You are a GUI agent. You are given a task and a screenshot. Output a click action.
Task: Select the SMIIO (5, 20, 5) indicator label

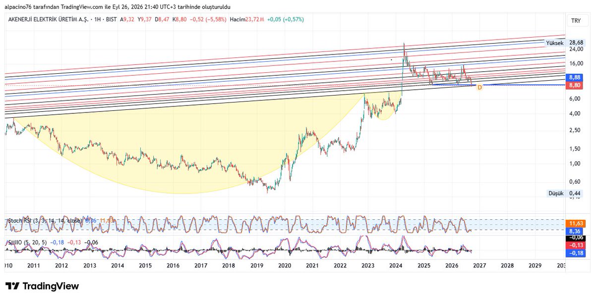pyautogui.click(x=27, y=242)
